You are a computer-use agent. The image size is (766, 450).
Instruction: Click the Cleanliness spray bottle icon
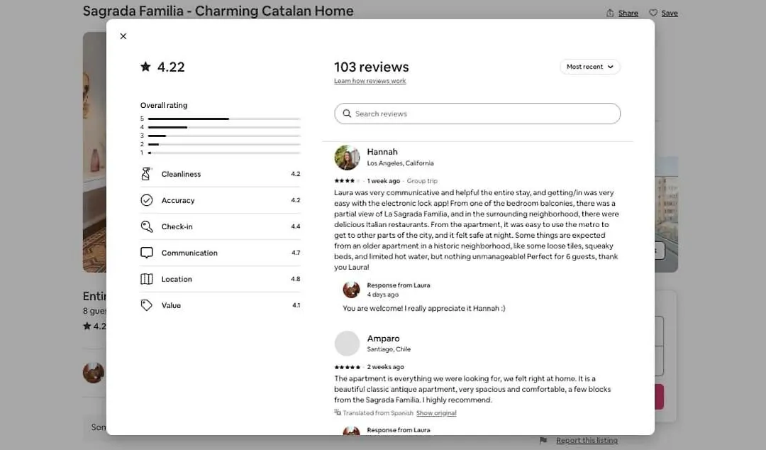coord(146,174)
